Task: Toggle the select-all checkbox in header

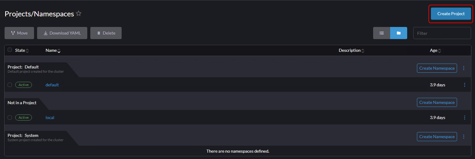Action: point(10,50)
